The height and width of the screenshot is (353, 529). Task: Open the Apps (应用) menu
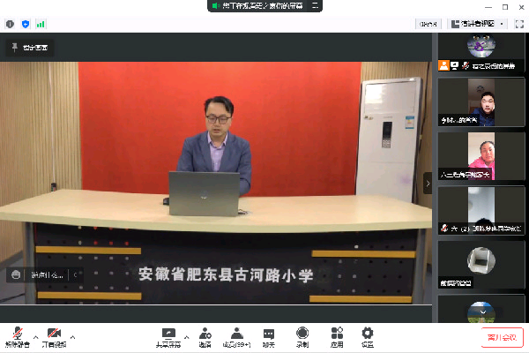point(337,337)
